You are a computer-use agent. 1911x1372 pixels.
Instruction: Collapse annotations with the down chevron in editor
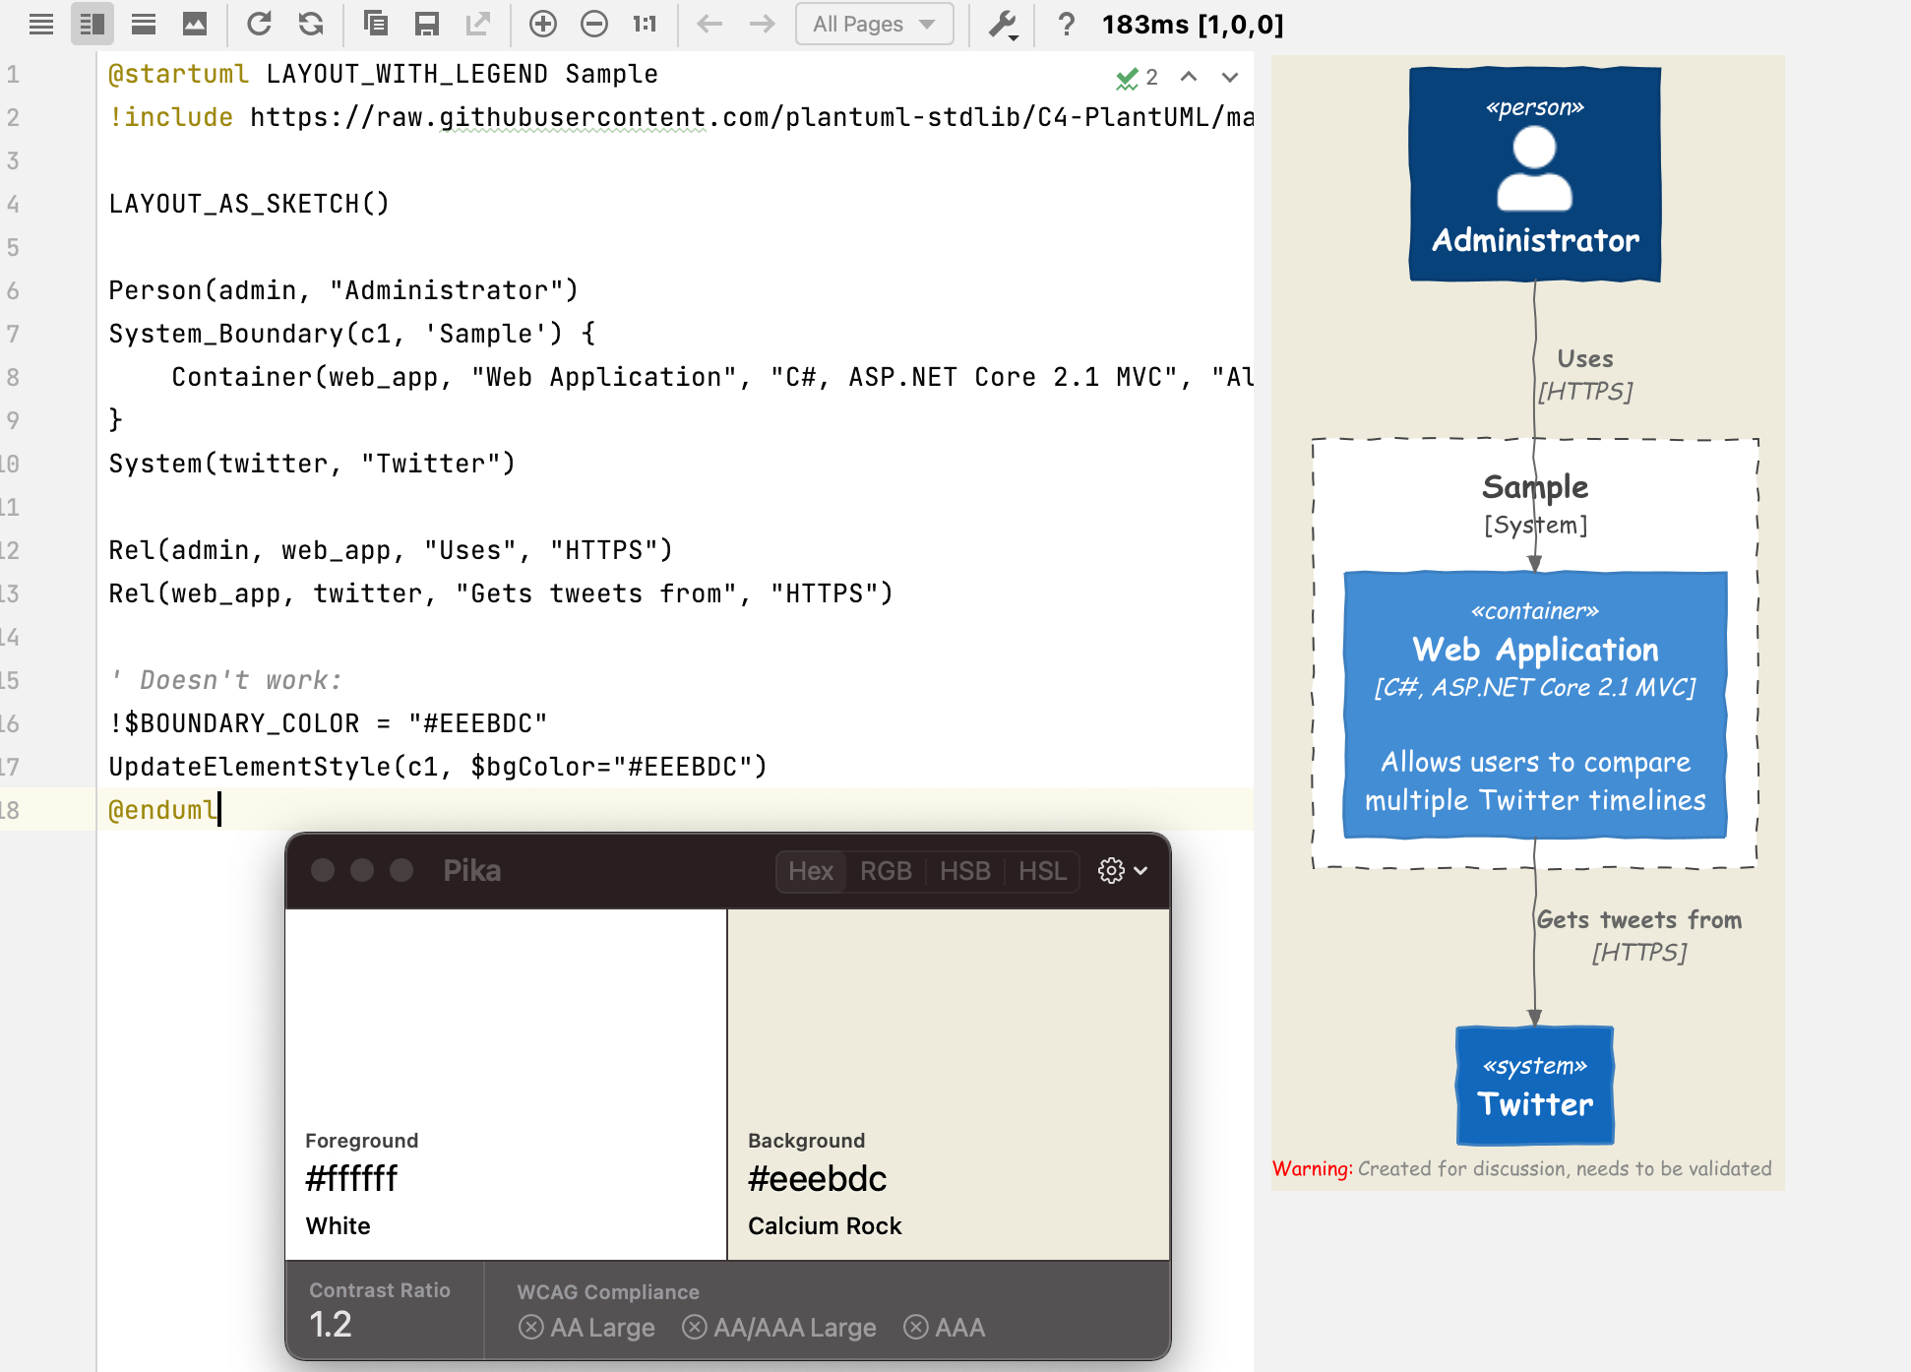(x=1229, y=77)
